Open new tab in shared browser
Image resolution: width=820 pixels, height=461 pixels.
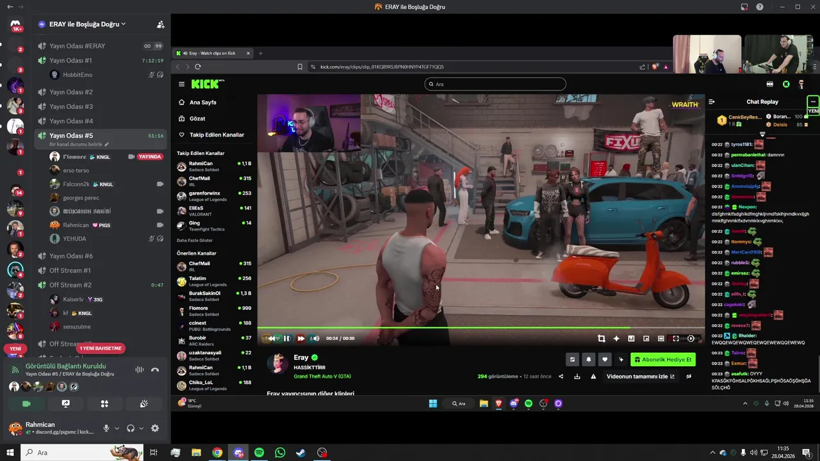(260, 53)
